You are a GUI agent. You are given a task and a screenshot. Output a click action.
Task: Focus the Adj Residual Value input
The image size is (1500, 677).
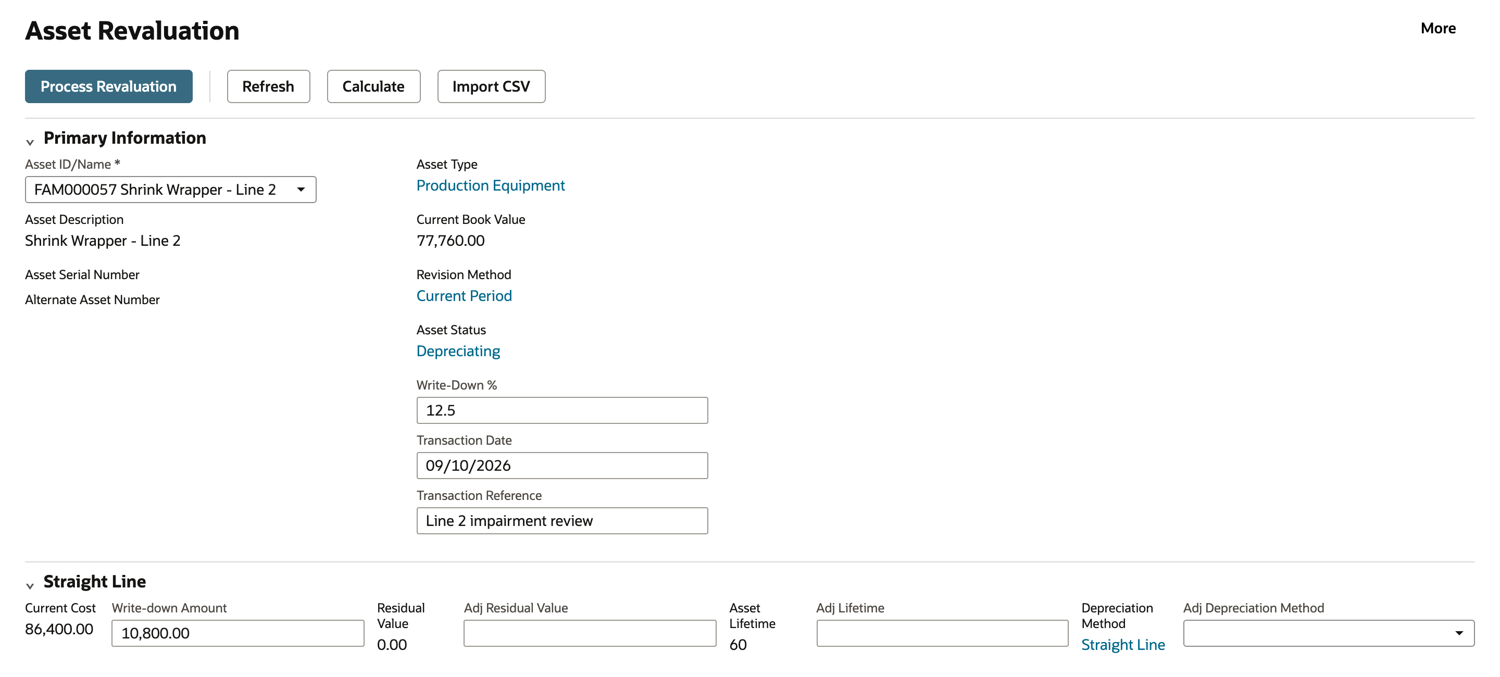coord(589,633)
